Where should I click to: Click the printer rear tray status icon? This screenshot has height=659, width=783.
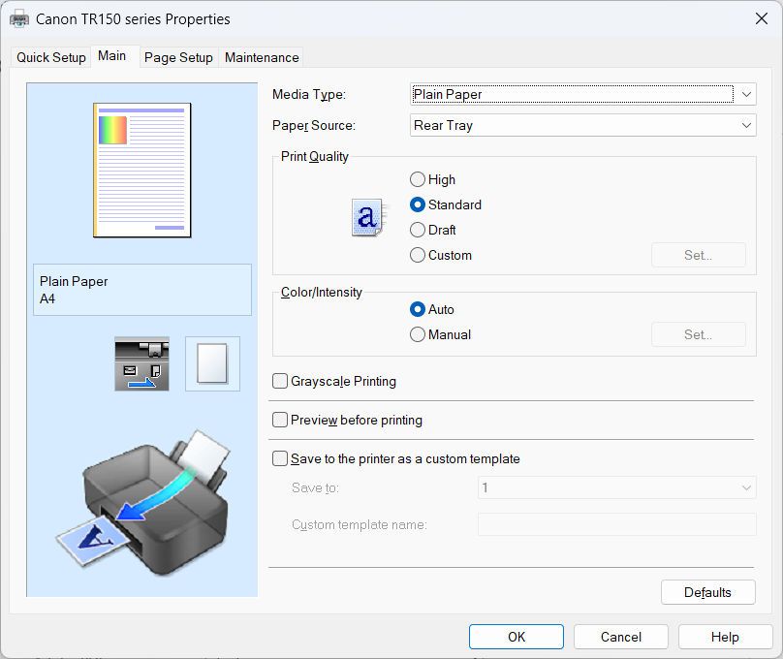point(141,364)
